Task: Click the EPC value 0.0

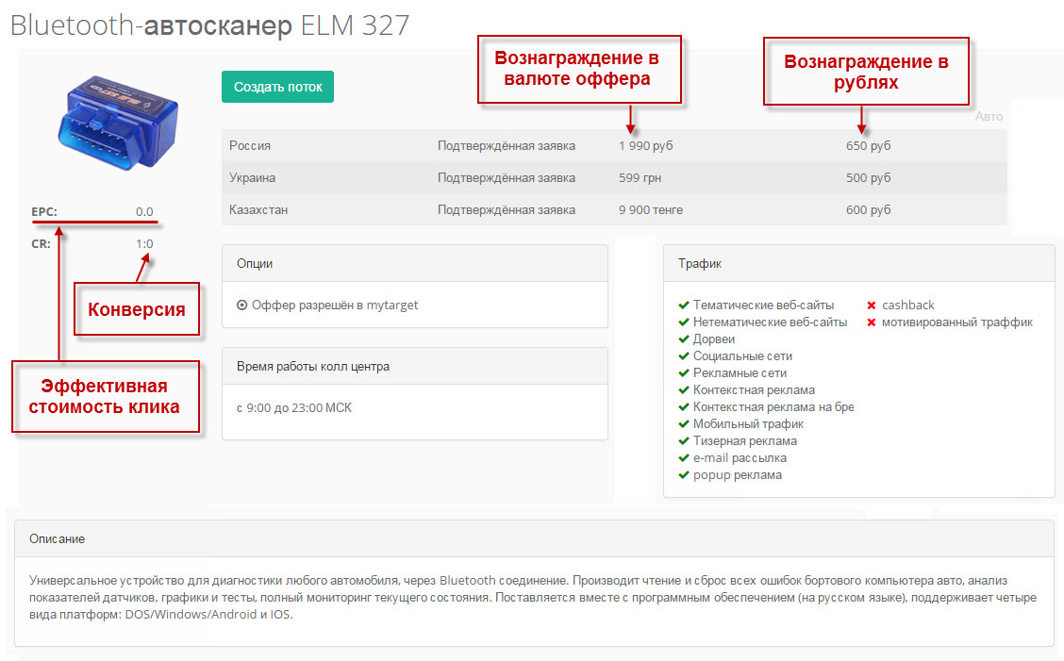Action: (x=144, y=212)
